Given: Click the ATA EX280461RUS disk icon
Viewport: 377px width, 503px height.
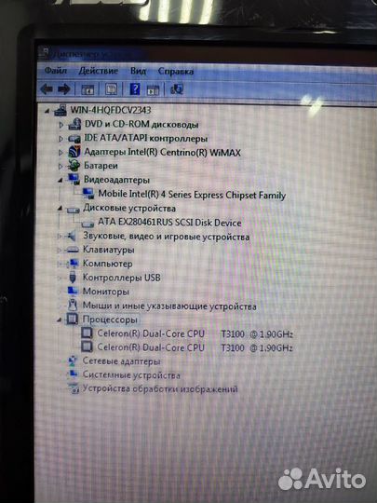Looking at the screenshot, I should [x=88, y=224].
